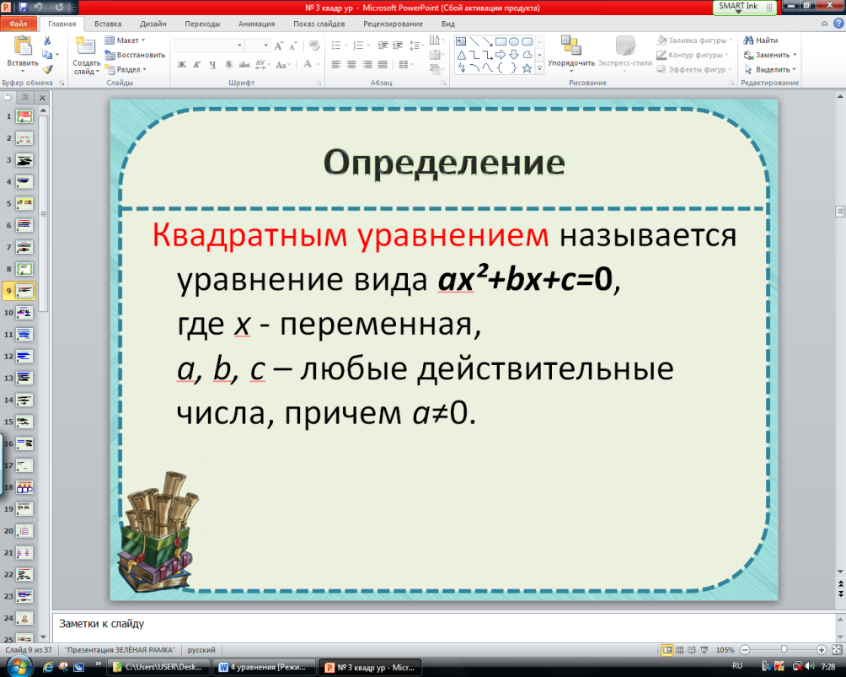Click the Clear formatting eraser icon

(314, 46)
